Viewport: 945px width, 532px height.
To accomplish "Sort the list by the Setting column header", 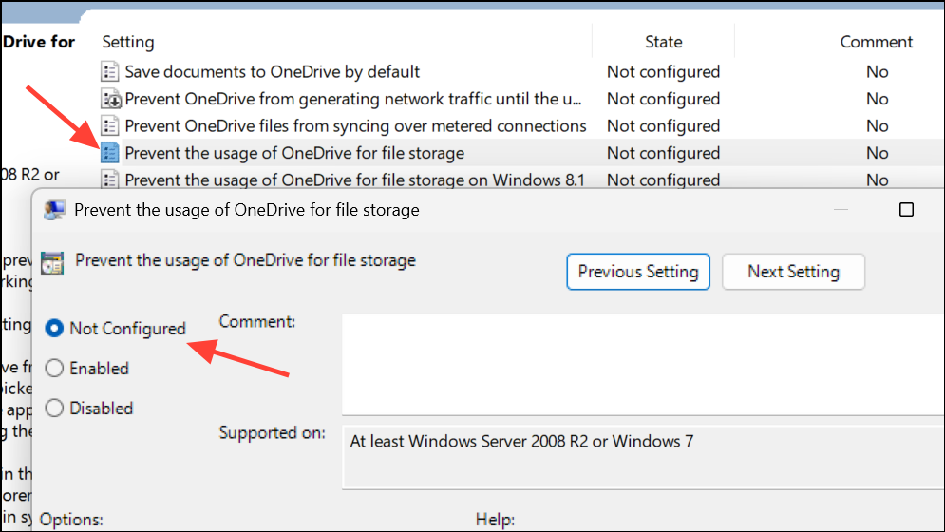I will pos(128,42).
